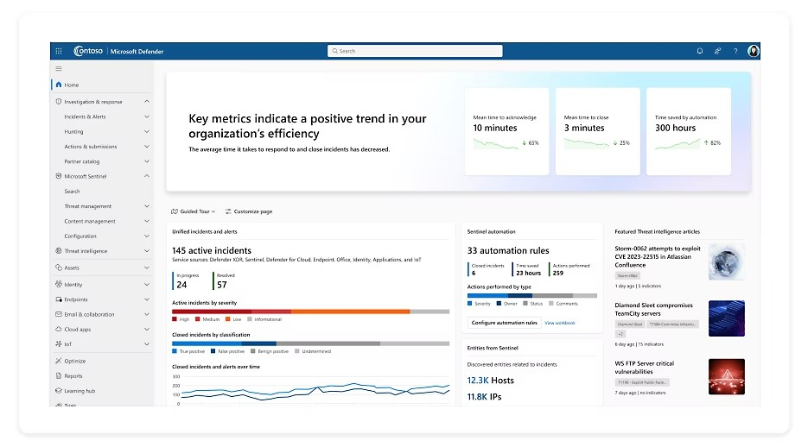Open the WS FTP Server article thumbnail
The image size is (808, 447).
click(727, 376)
